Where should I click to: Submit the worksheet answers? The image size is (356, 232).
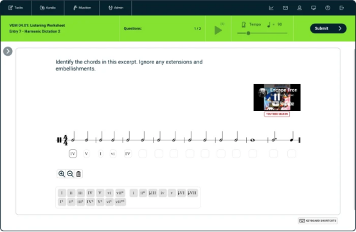point(328,28)
